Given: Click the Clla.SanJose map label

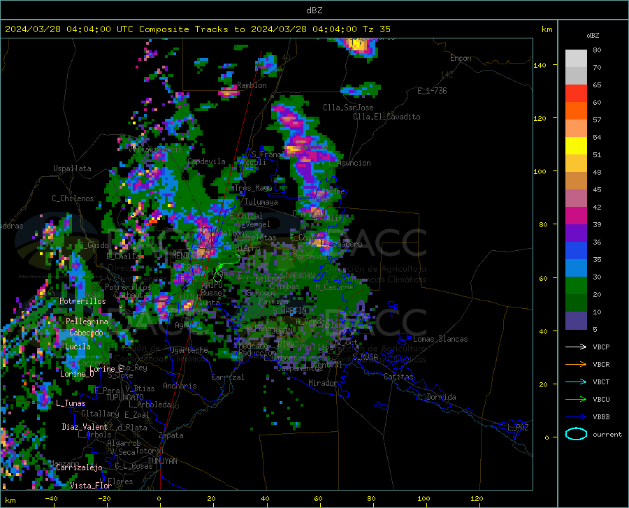Looking at the screenshot, I should pyautogui.click(x=348, y=108).
